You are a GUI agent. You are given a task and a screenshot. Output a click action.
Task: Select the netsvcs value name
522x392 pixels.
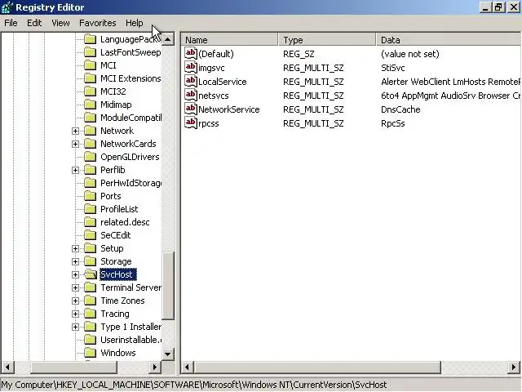pos(214,96)
